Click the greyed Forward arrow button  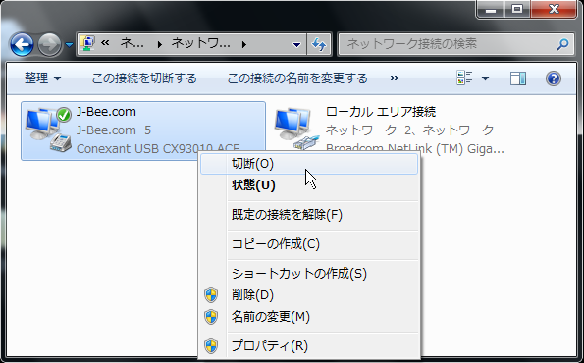click(x=49, y=45)
